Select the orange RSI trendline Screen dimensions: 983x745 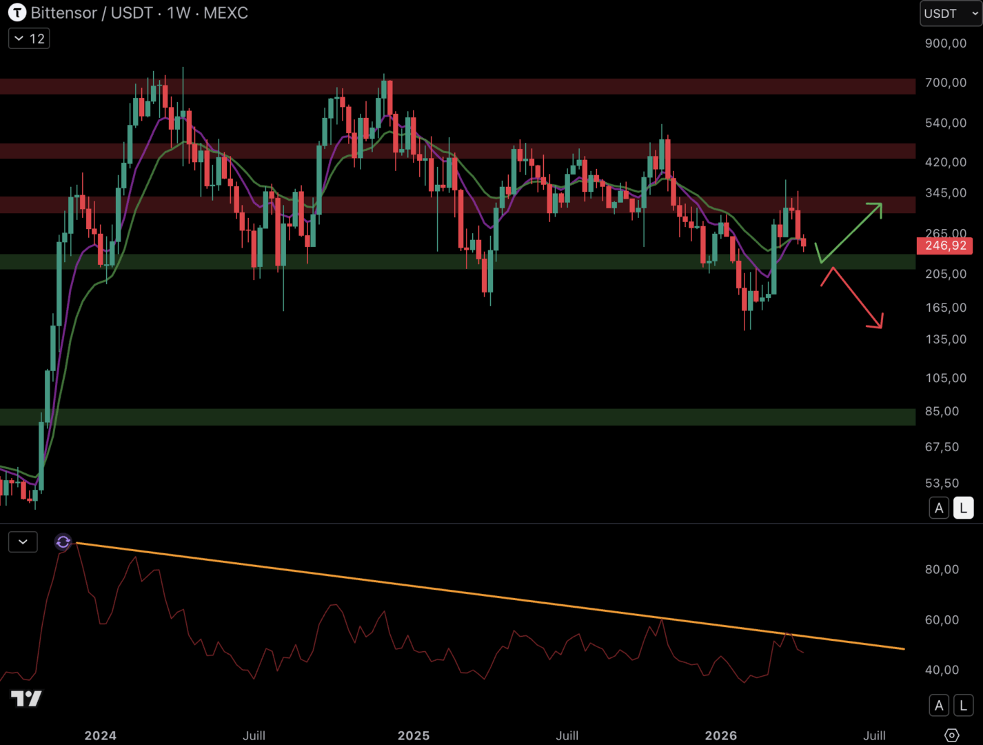pos(483,596)
